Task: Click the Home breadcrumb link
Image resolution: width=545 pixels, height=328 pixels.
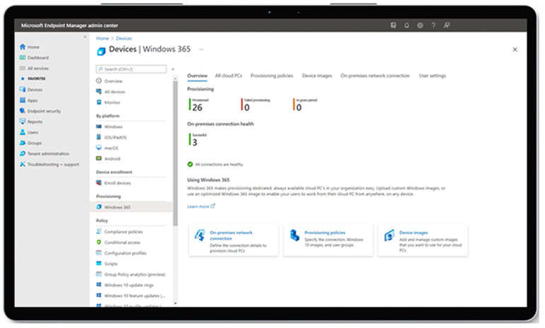Action: point(103,38)
